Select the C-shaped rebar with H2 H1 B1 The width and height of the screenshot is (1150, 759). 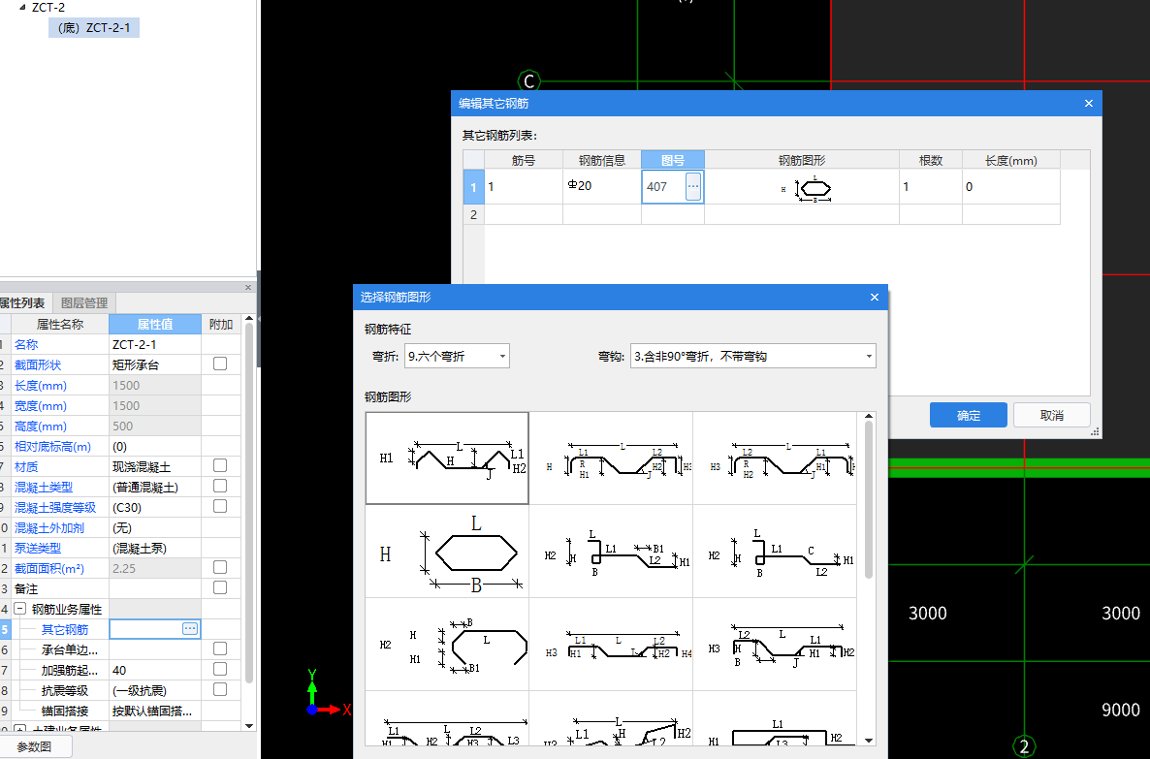[x=447, y=644]
